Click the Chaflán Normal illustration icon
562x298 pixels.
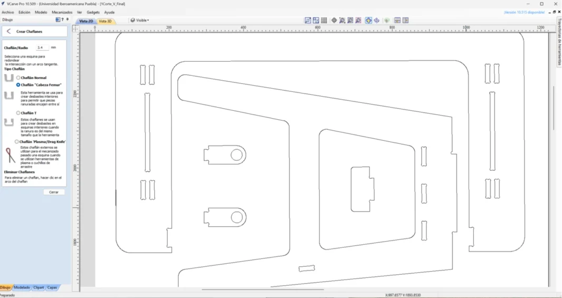9,78
